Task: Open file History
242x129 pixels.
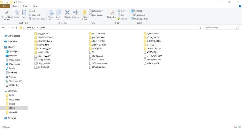Action: click(x=122, y=19)
